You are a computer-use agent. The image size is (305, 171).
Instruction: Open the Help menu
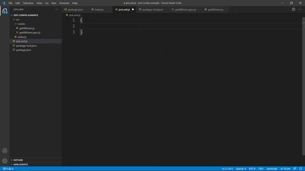click(x=75, y=3)
